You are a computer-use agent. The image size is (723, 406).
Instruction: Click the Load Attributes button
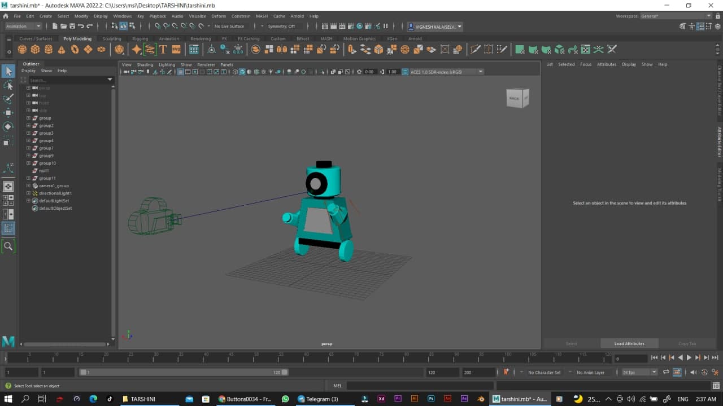tap(629, 343)
